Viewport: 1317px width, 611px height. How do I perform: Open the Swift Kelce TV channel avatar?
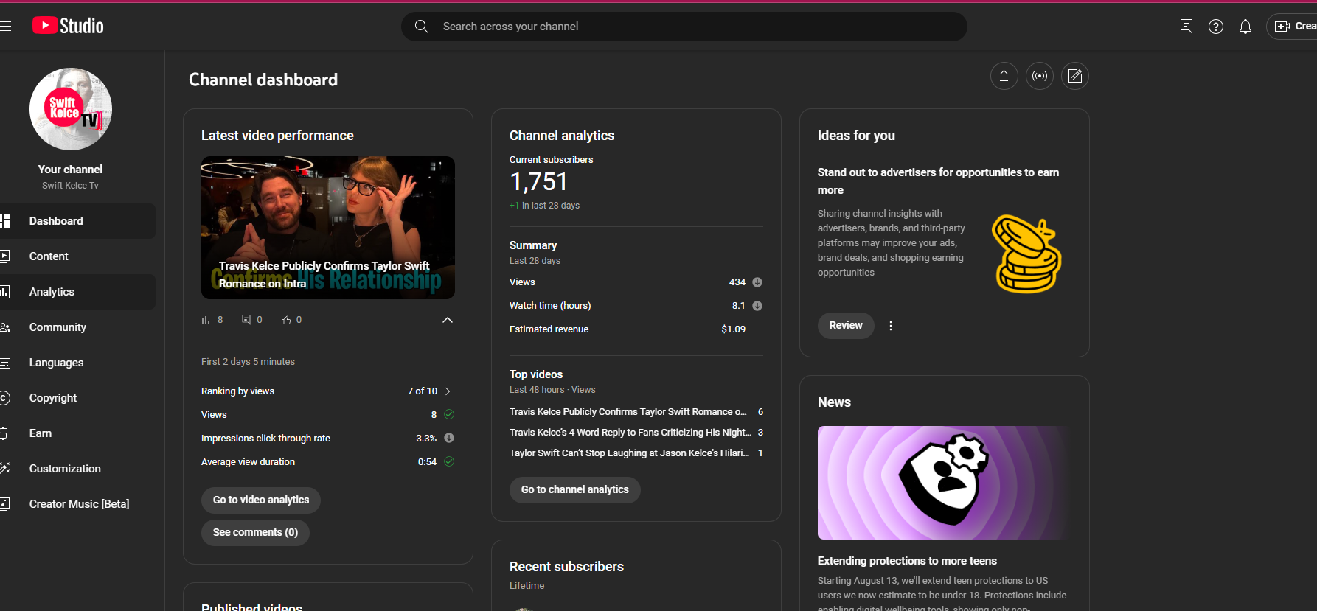(71, 109)
